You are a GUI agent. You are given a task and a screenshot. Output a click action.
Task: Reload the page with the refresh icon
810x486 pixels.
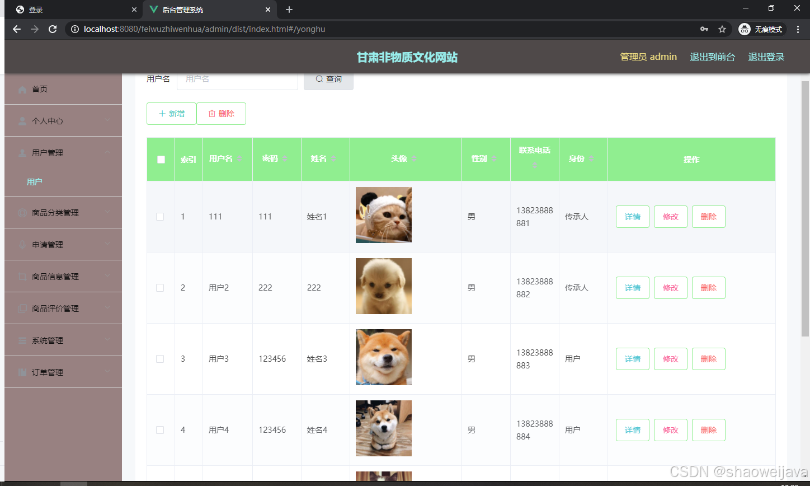53,29
